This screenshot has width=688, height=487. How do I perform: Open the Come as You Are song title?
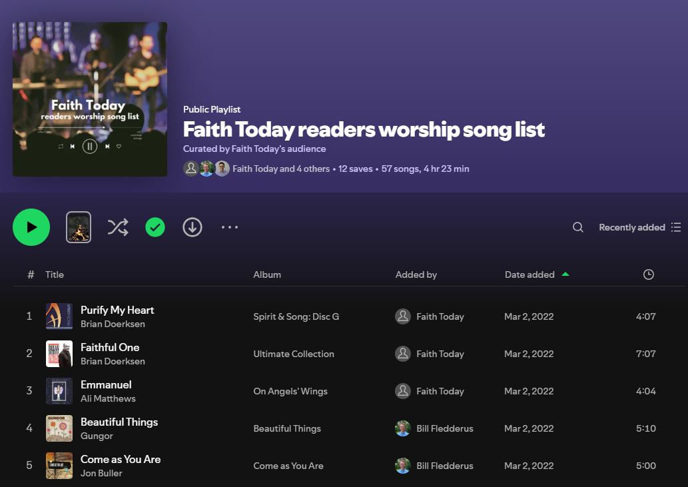click(x=121, y=460)
